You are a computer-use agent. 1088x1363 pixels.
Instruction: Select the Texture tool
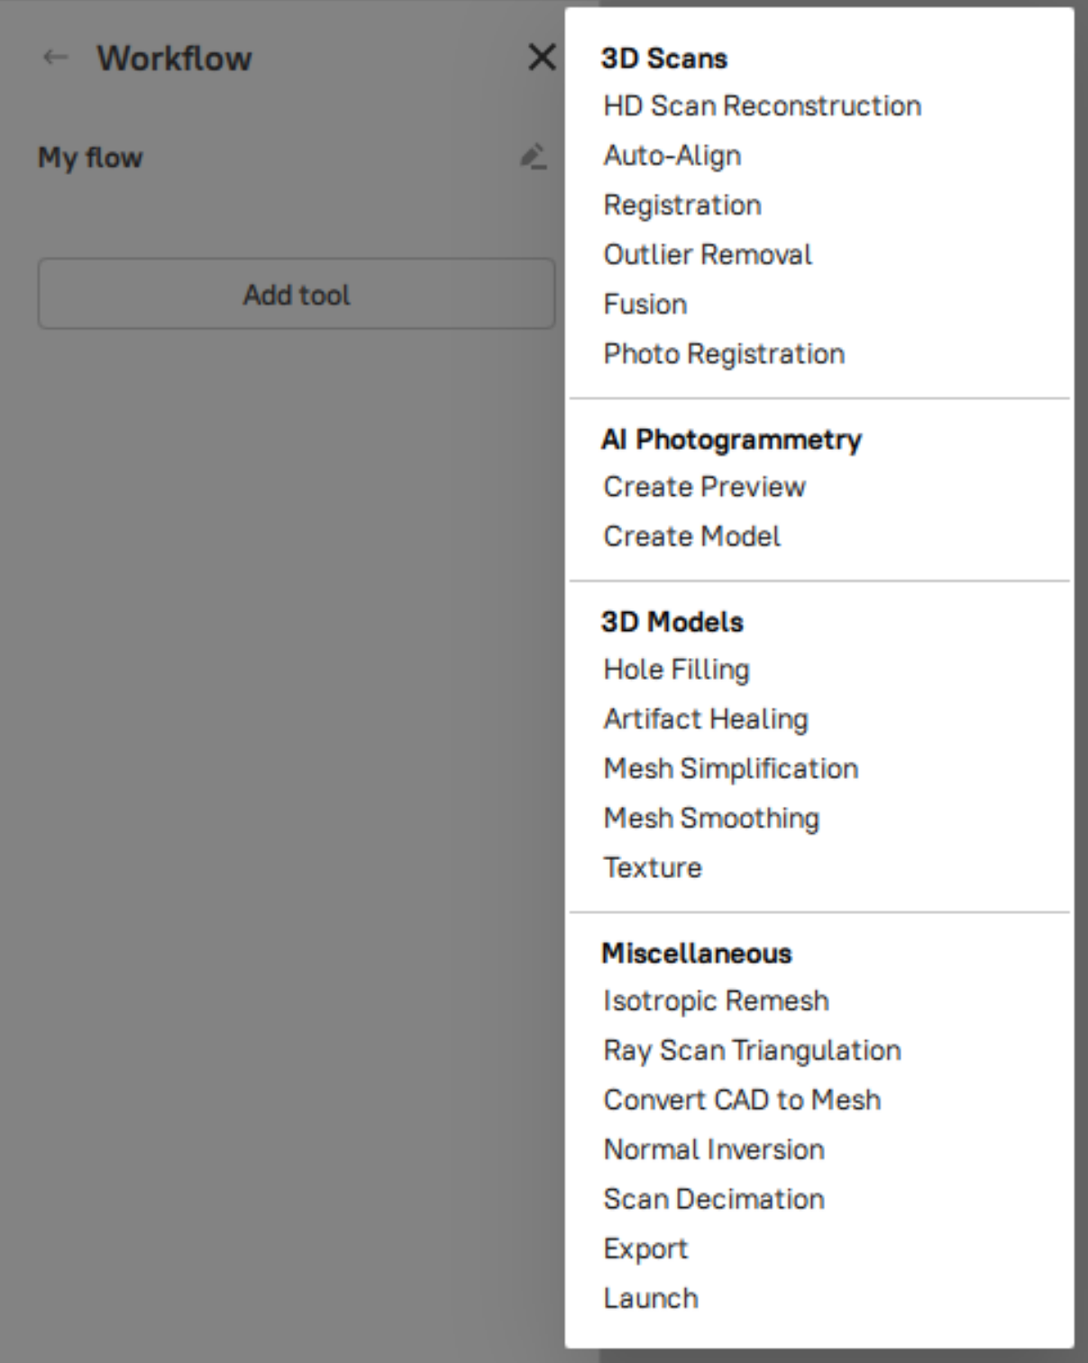651,866
